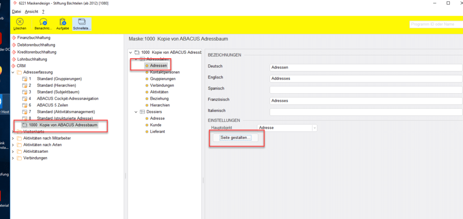Click the Löschen toolbar icon
Screen dimensions: 463x219
click(20, 24)
